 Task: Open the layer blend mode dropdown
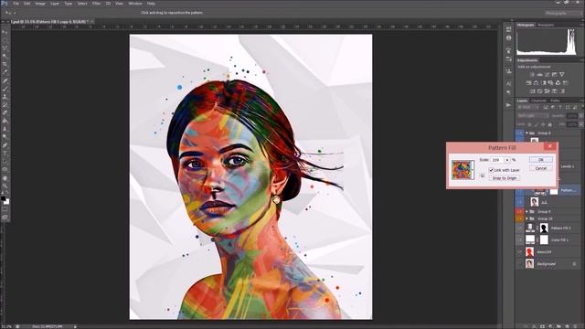(534, 116)
